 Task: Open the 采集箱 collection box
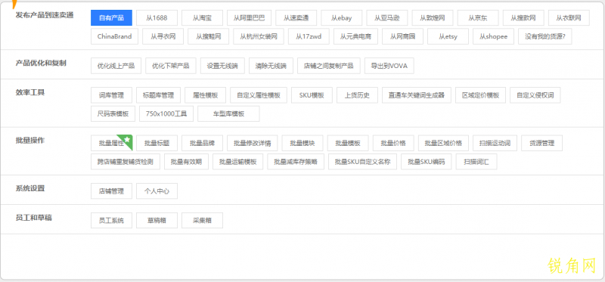click(x=202, y=220)
